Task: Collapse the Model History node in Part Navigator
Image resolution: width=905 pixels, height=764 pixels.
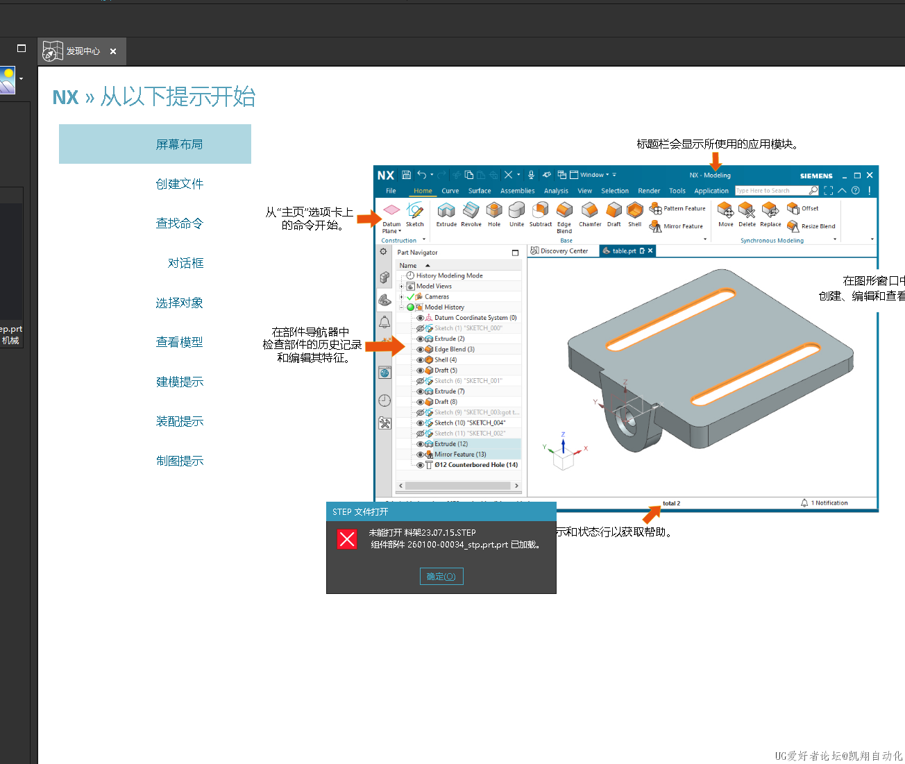Action: (x=401, y=307)
